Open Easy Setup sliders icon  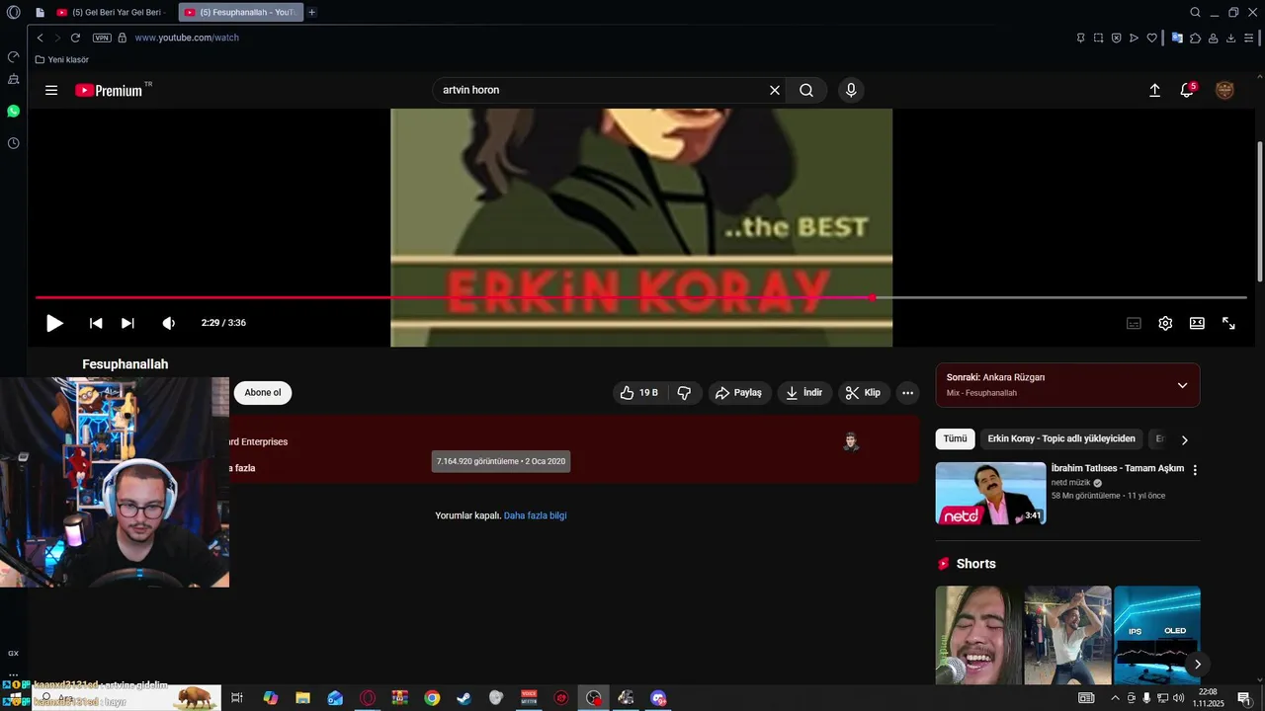1248,38
